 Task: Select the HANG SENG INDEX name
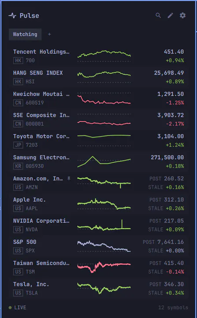click(38, 73)
